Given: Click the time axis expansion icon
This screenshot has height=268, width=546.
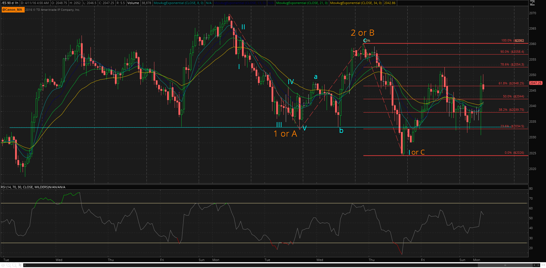Looking at the screenshot, I should 543,265.
